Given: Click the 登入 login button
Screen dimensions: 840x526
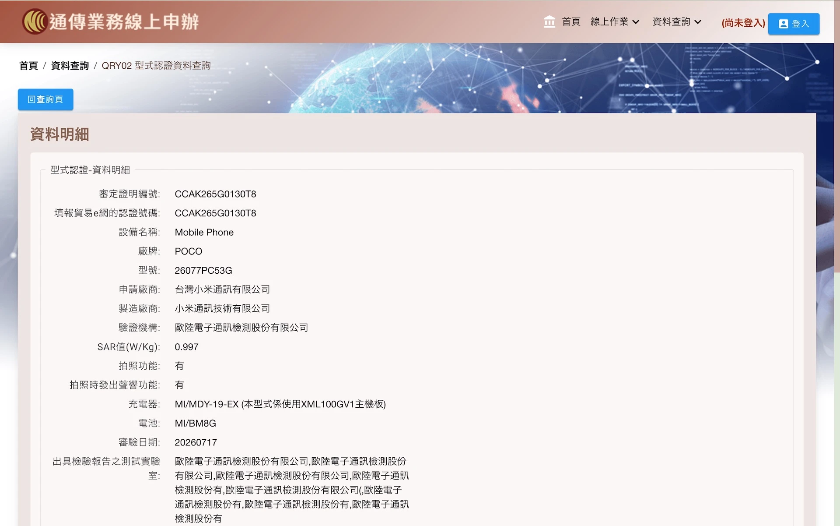Looking at the screenshot, I should click(794, 24).
